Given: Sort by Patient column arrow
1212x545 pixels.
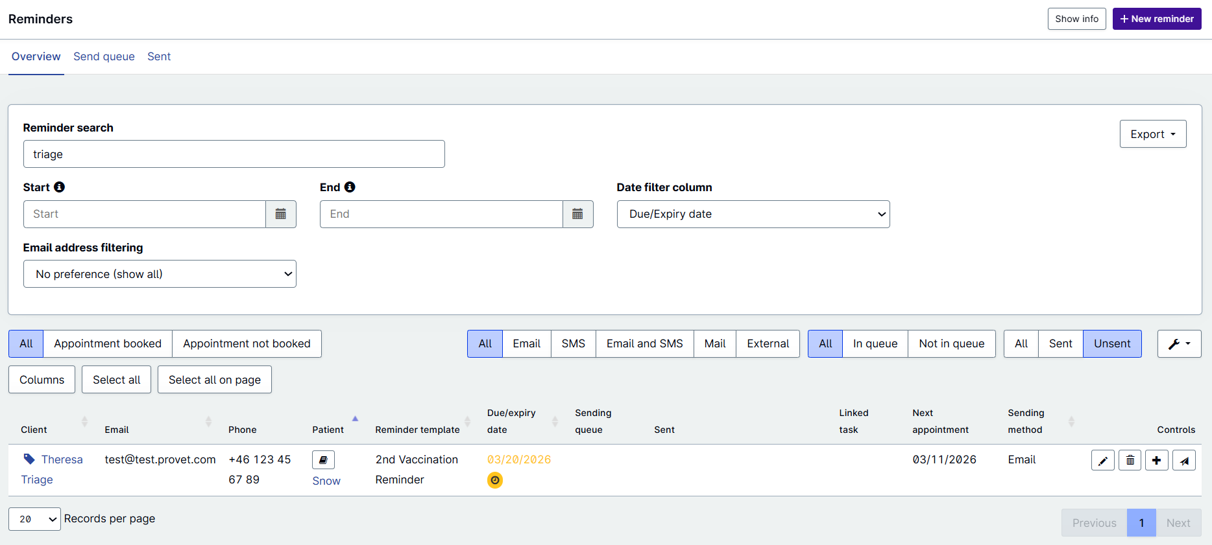Looking at the screenshot, I should (x=355, y=419).
